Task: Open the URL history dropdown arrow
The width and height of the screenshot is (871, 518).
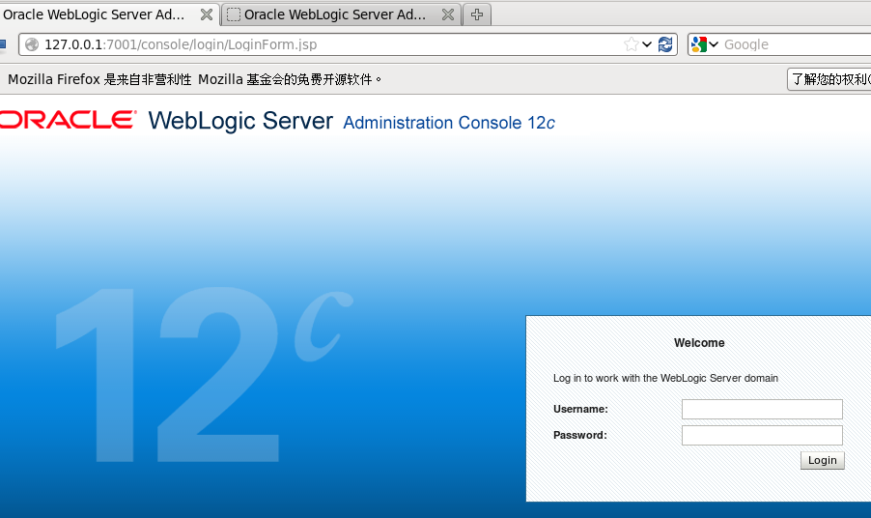Action: tap(647, 44)
